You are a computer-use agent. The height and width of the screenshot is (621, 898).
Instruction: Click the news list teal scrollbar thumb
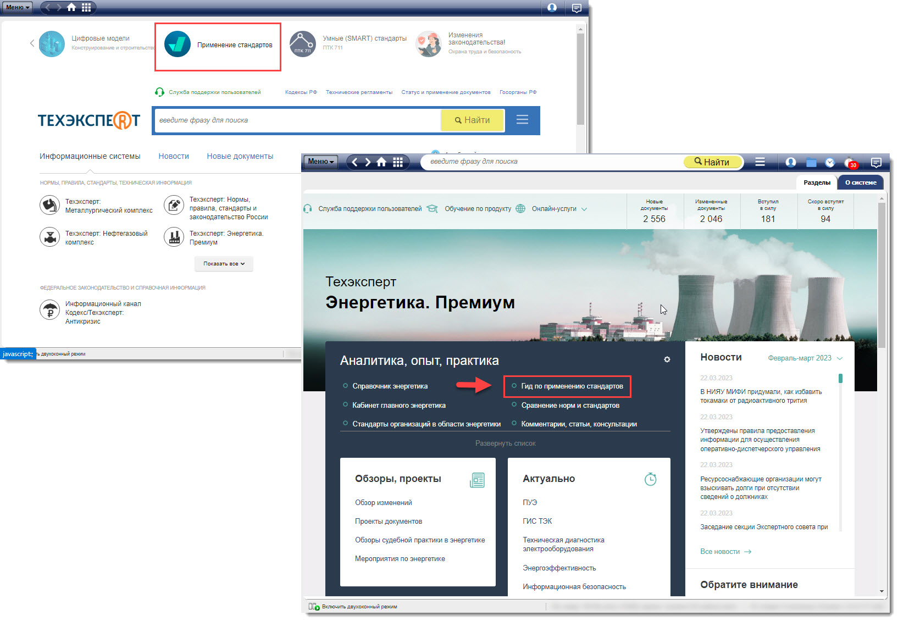pos(840,378)
